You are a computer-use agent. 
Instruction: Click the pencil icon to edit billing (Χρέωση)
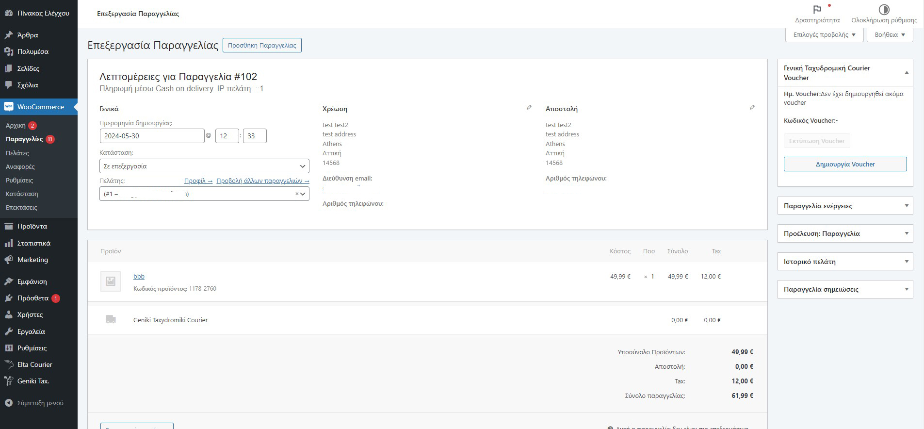(x=529, y=108)
